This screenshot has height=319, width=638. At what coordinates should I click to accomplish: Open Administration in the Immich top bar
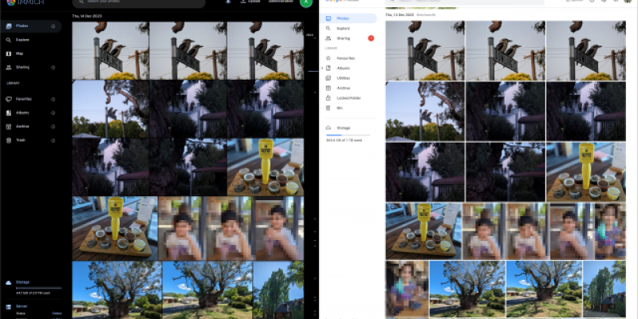(x=281, y=2)
